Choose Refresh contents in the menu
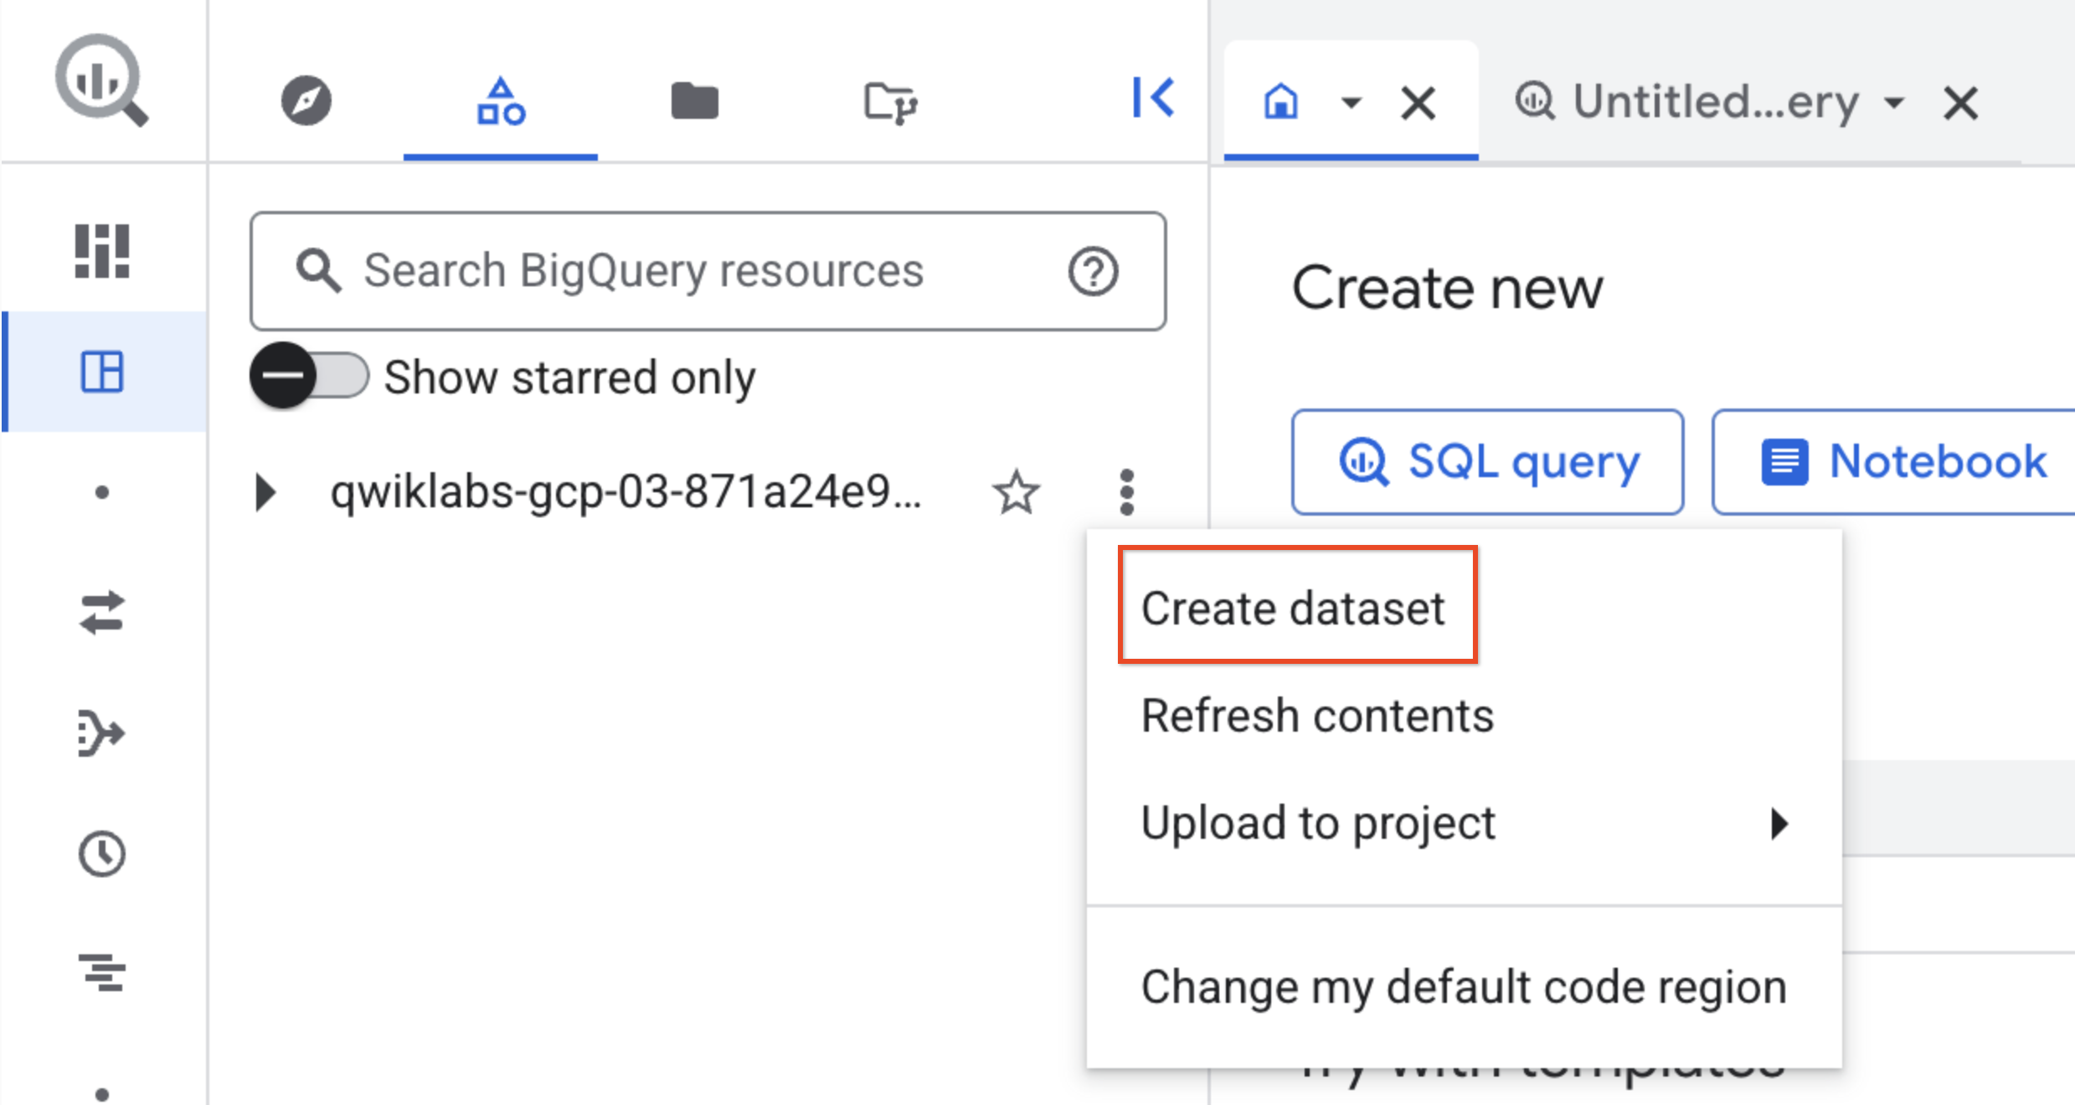Screen dimensions: 2075x1105 tap(1317, 716)
